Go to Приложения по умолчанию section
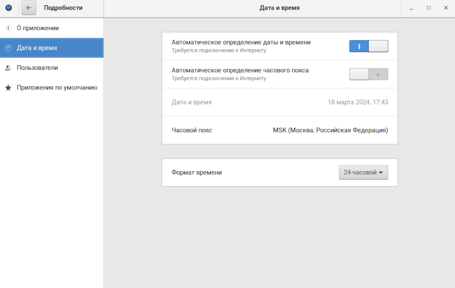 pyautogui.click(x=57, y=88)
